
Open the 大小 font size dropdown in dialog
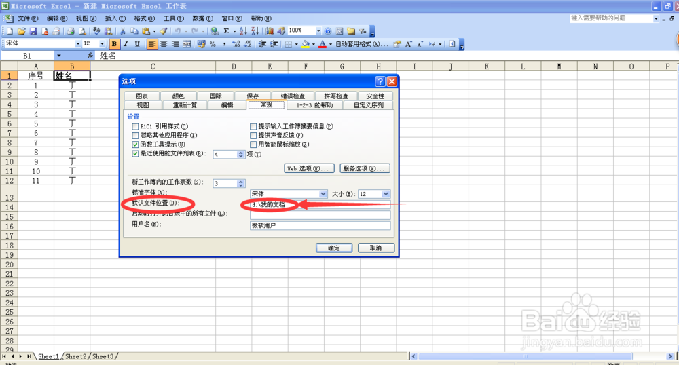point(386,194)
